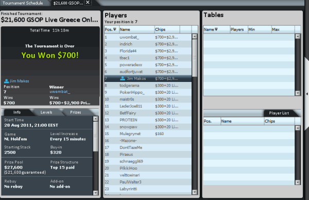Click player icon in highlighted Jim Makos row
Image resolution: width=309 pixels, height=200 pixels.
[123, 78]
